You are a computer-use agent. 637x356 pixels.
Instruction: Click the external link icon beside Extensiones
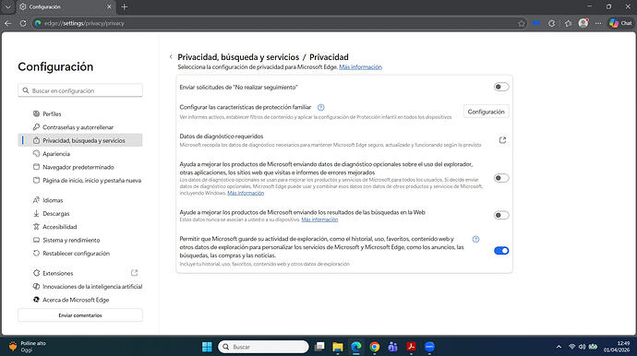pos(135,273)
